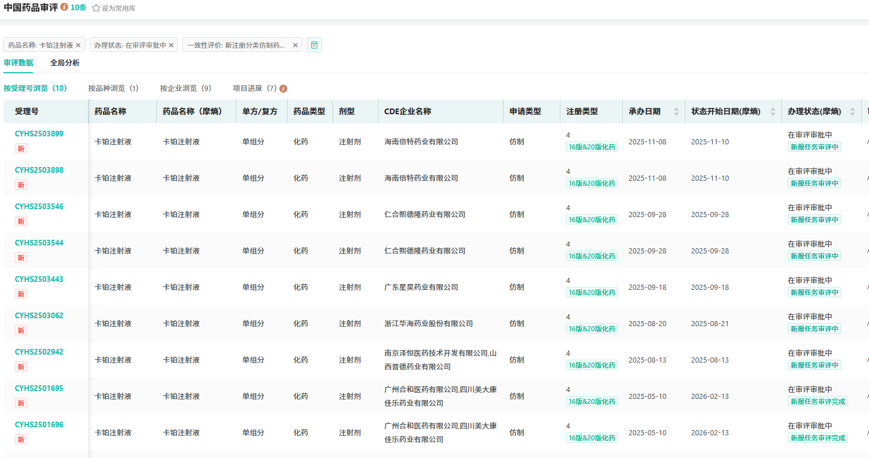869x458 pixels.
Task: Click the 新报任务审评完成 tag for CYHS2501696
Action: (817, 438)
